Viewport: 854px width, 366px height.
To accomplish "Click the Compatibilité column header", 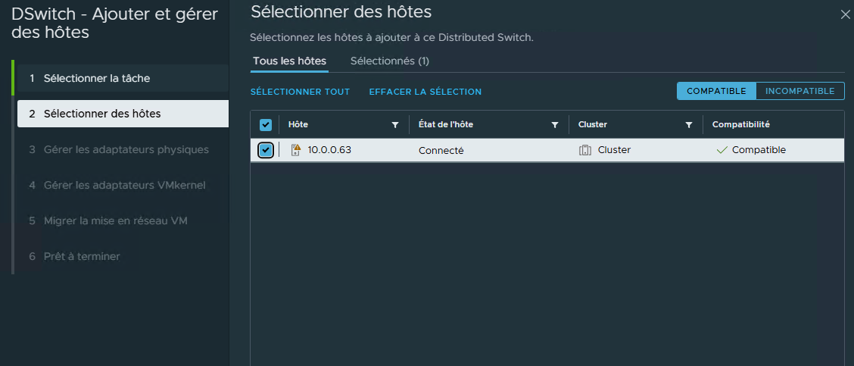I will point(740,124).
